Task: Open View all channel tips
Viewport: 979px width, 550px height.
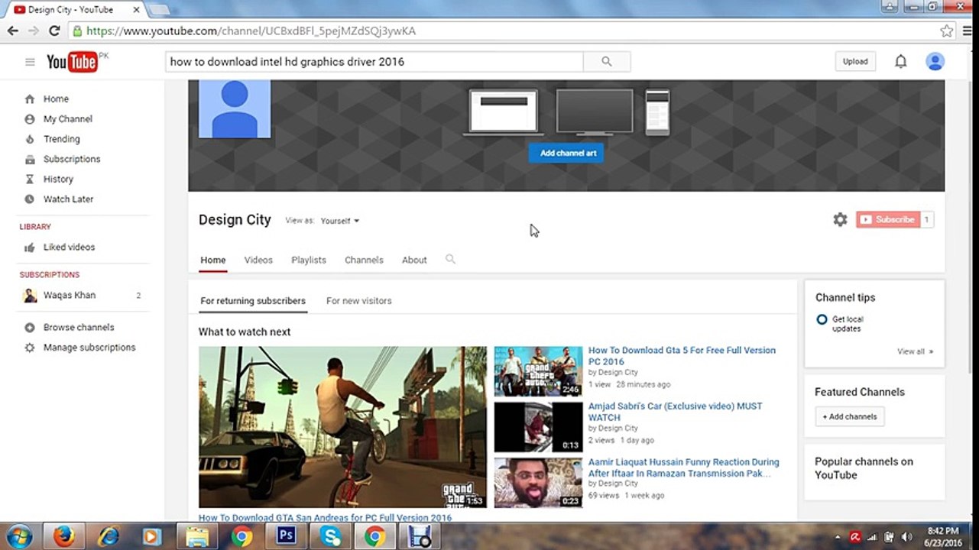Action: coord(916,352)
